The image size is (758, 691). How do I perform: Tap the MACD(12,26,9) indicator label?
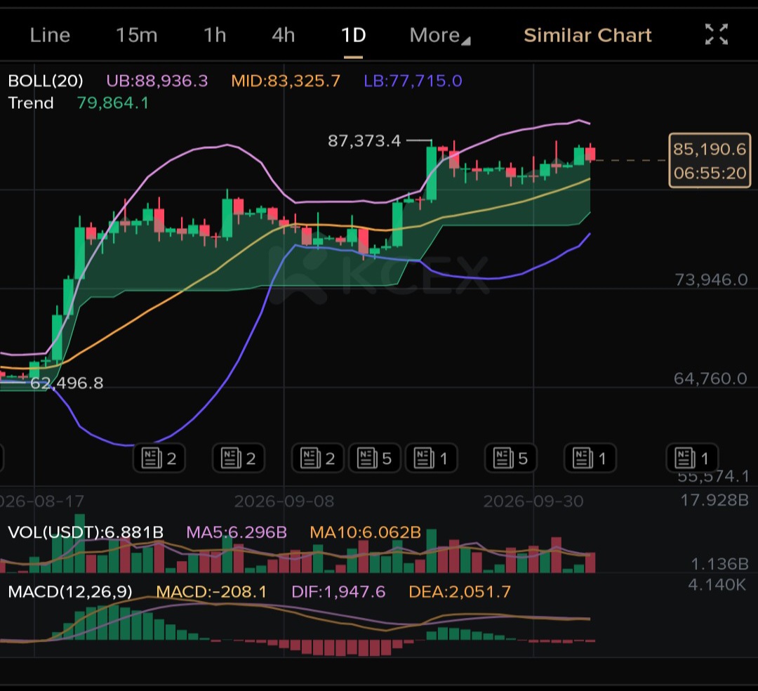tap(70, 591)
